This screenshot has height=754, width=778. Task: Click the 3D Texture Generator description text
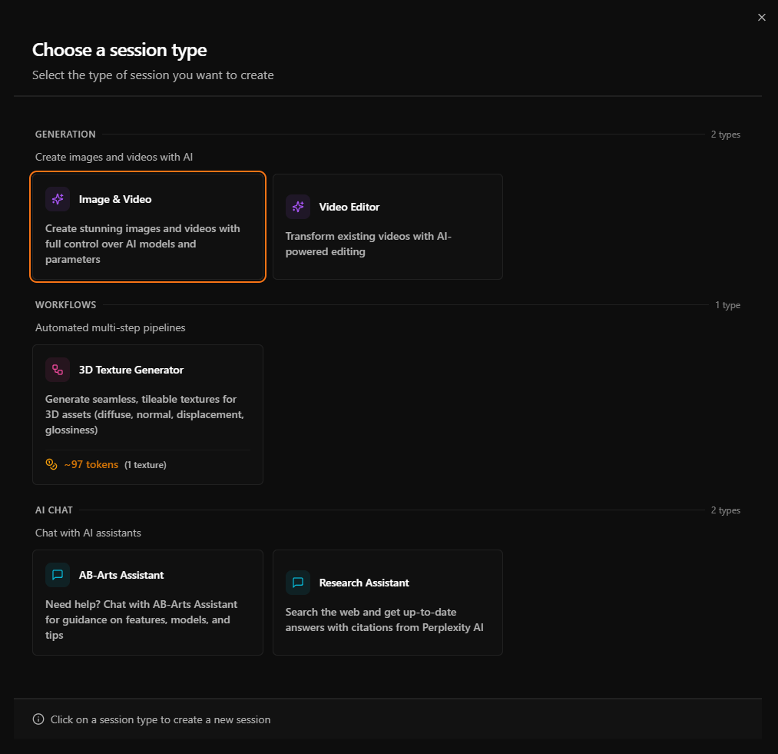[144, 414]
